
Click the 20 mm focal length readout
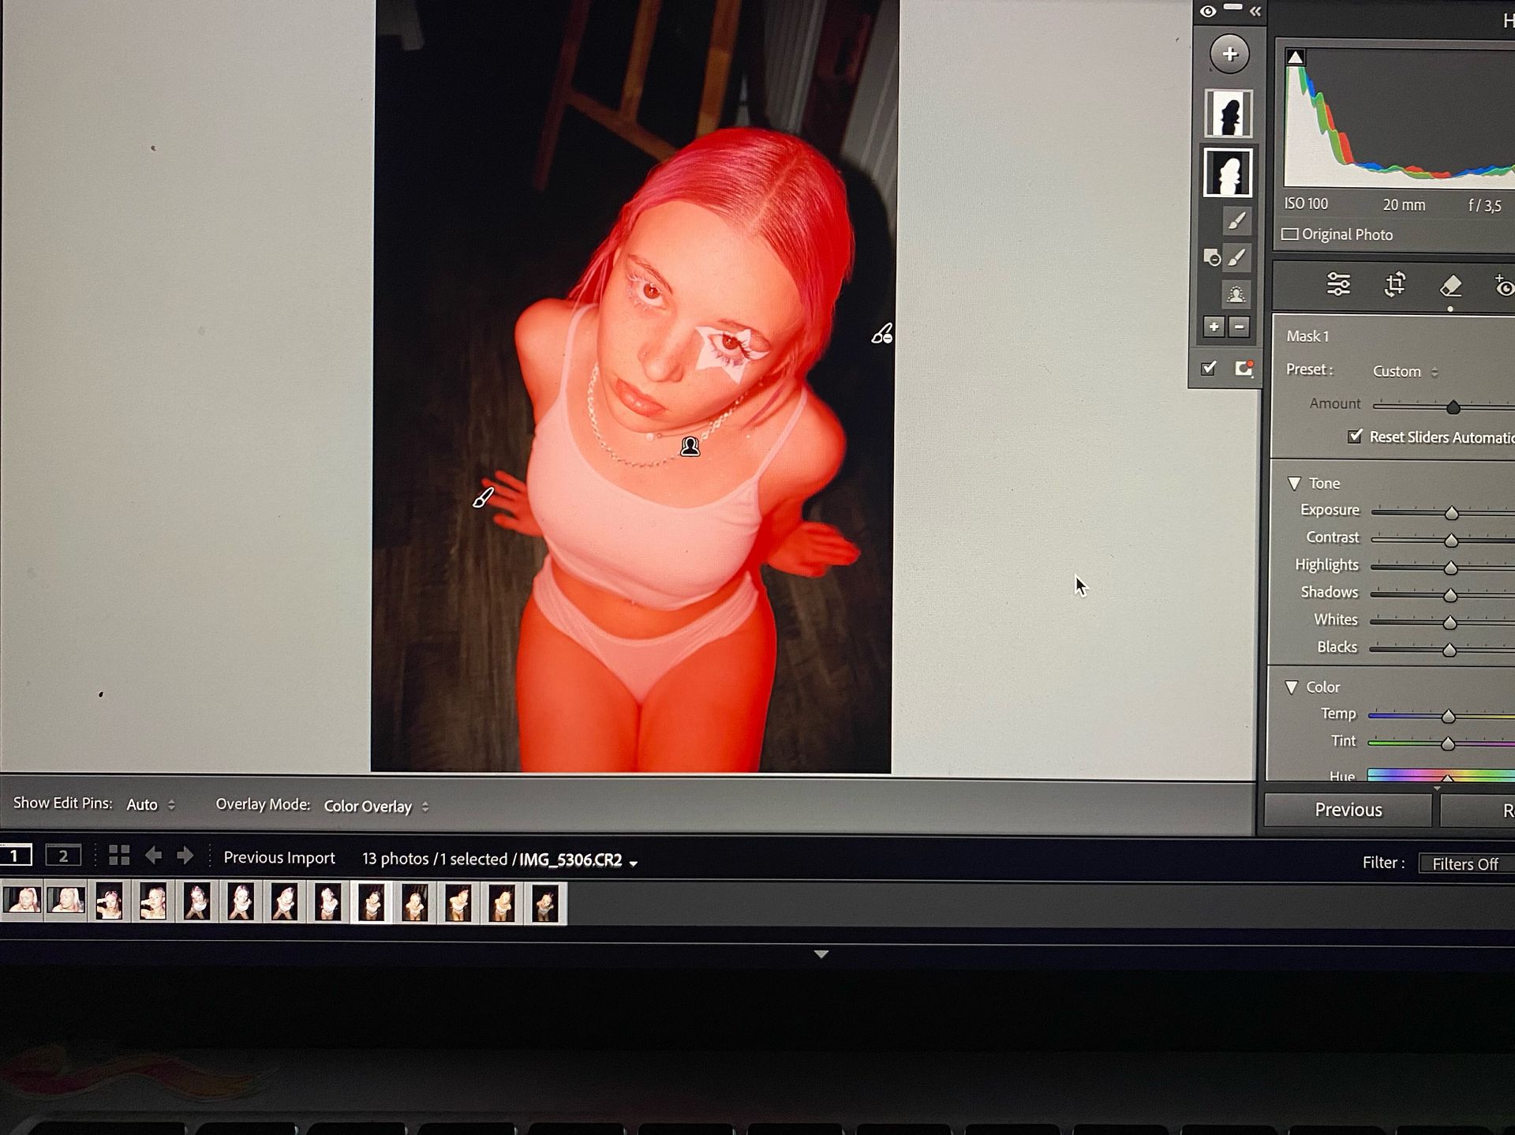pos(1404,205)
